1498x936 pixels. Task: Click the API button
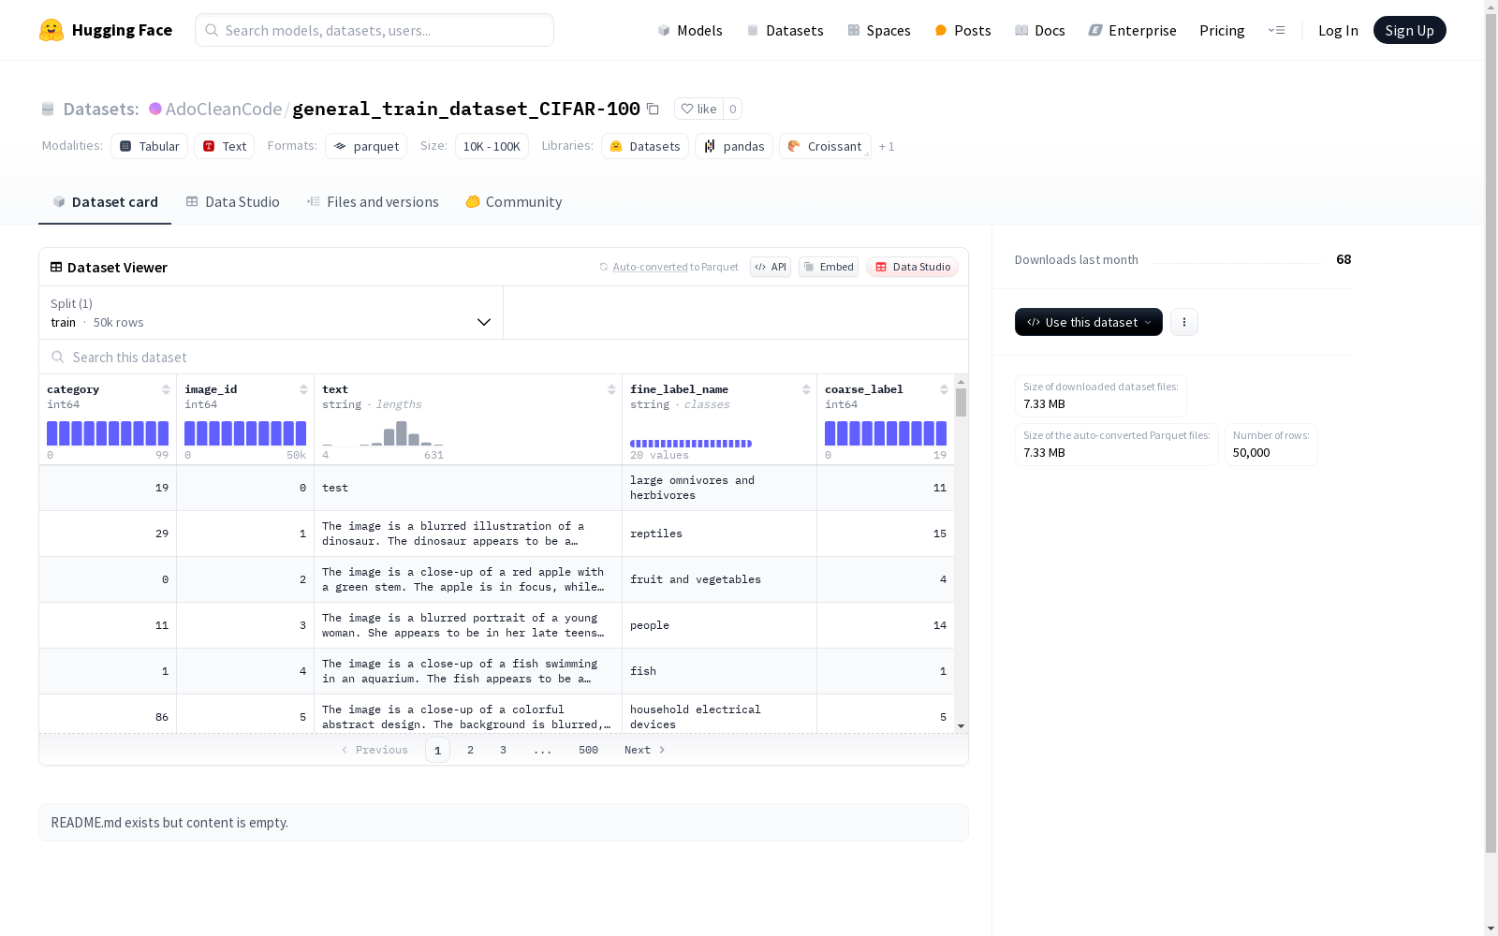point(771,267)
